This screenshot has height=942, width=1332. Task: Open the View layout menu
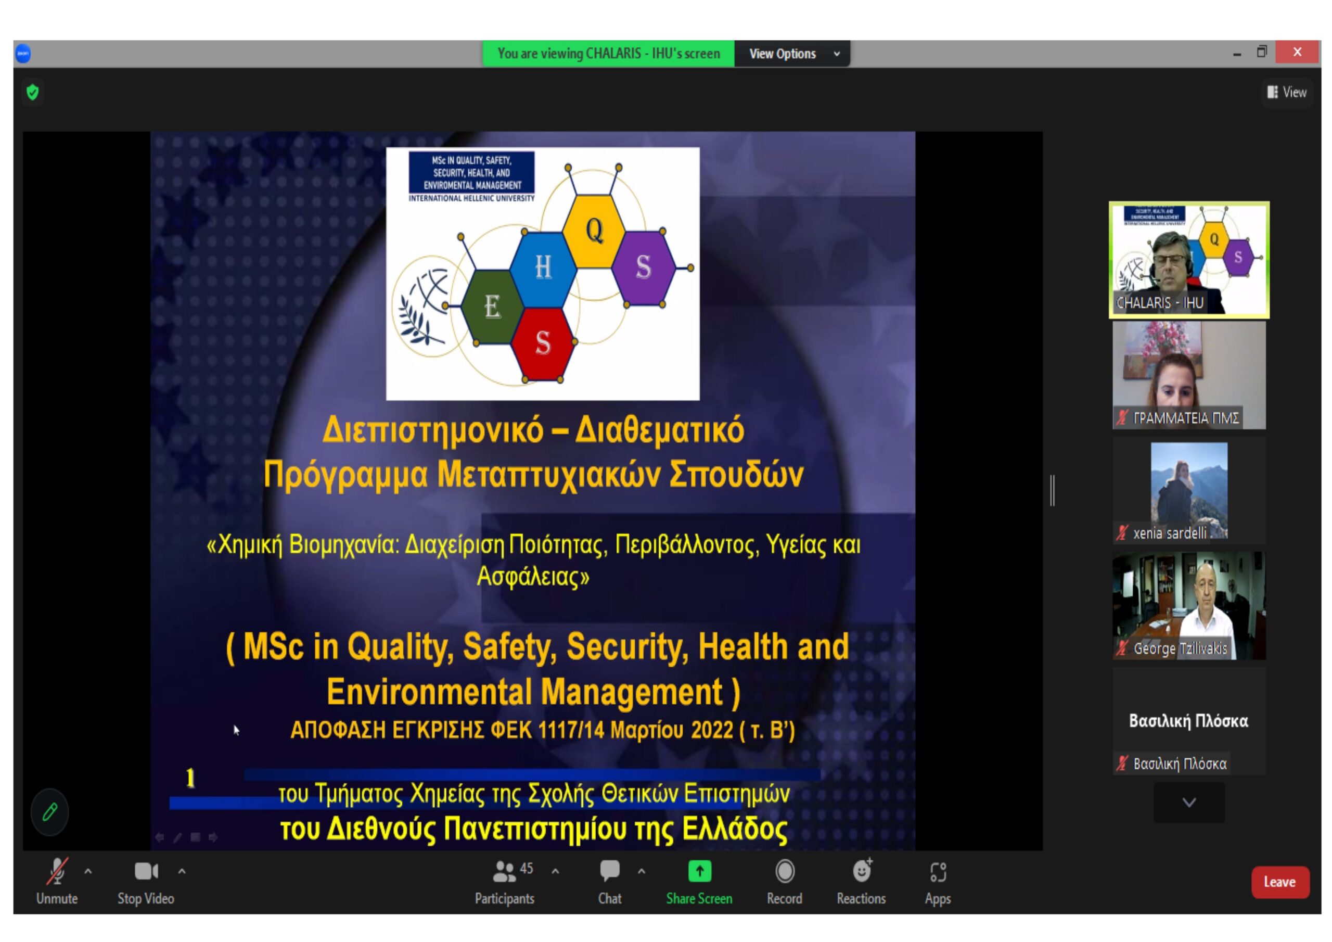pos(1287,92)
